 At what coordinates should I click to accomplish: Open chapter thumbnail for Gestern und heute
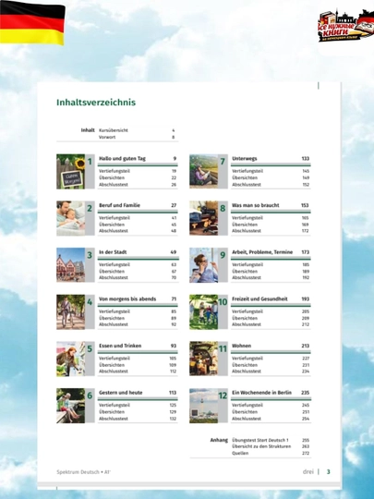pyautogui.click(x=70, y=406)
